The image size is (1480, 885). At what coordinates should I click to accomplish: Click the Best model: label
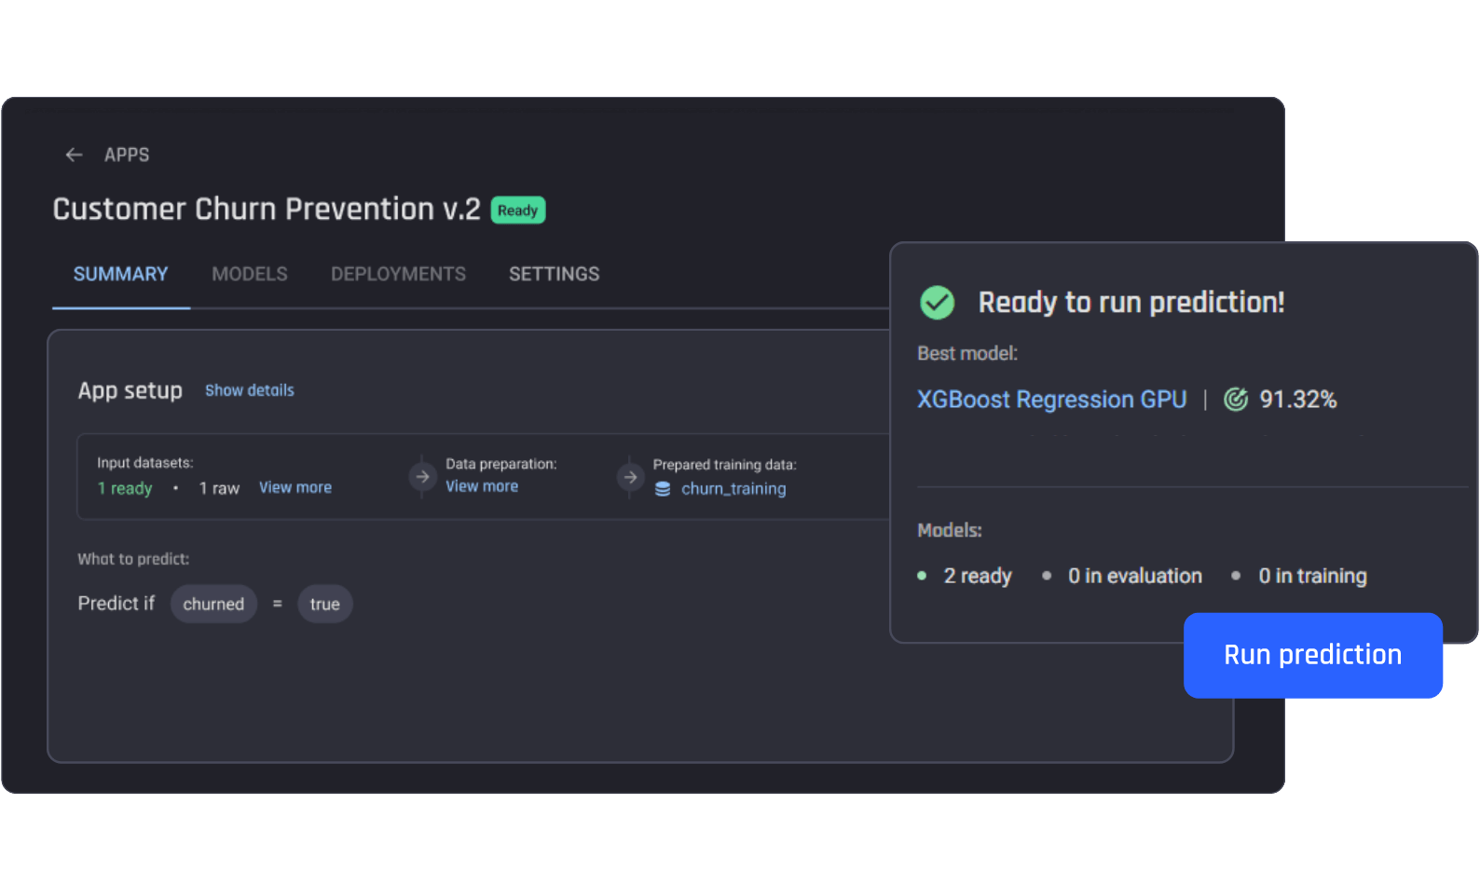pos(967,354)
